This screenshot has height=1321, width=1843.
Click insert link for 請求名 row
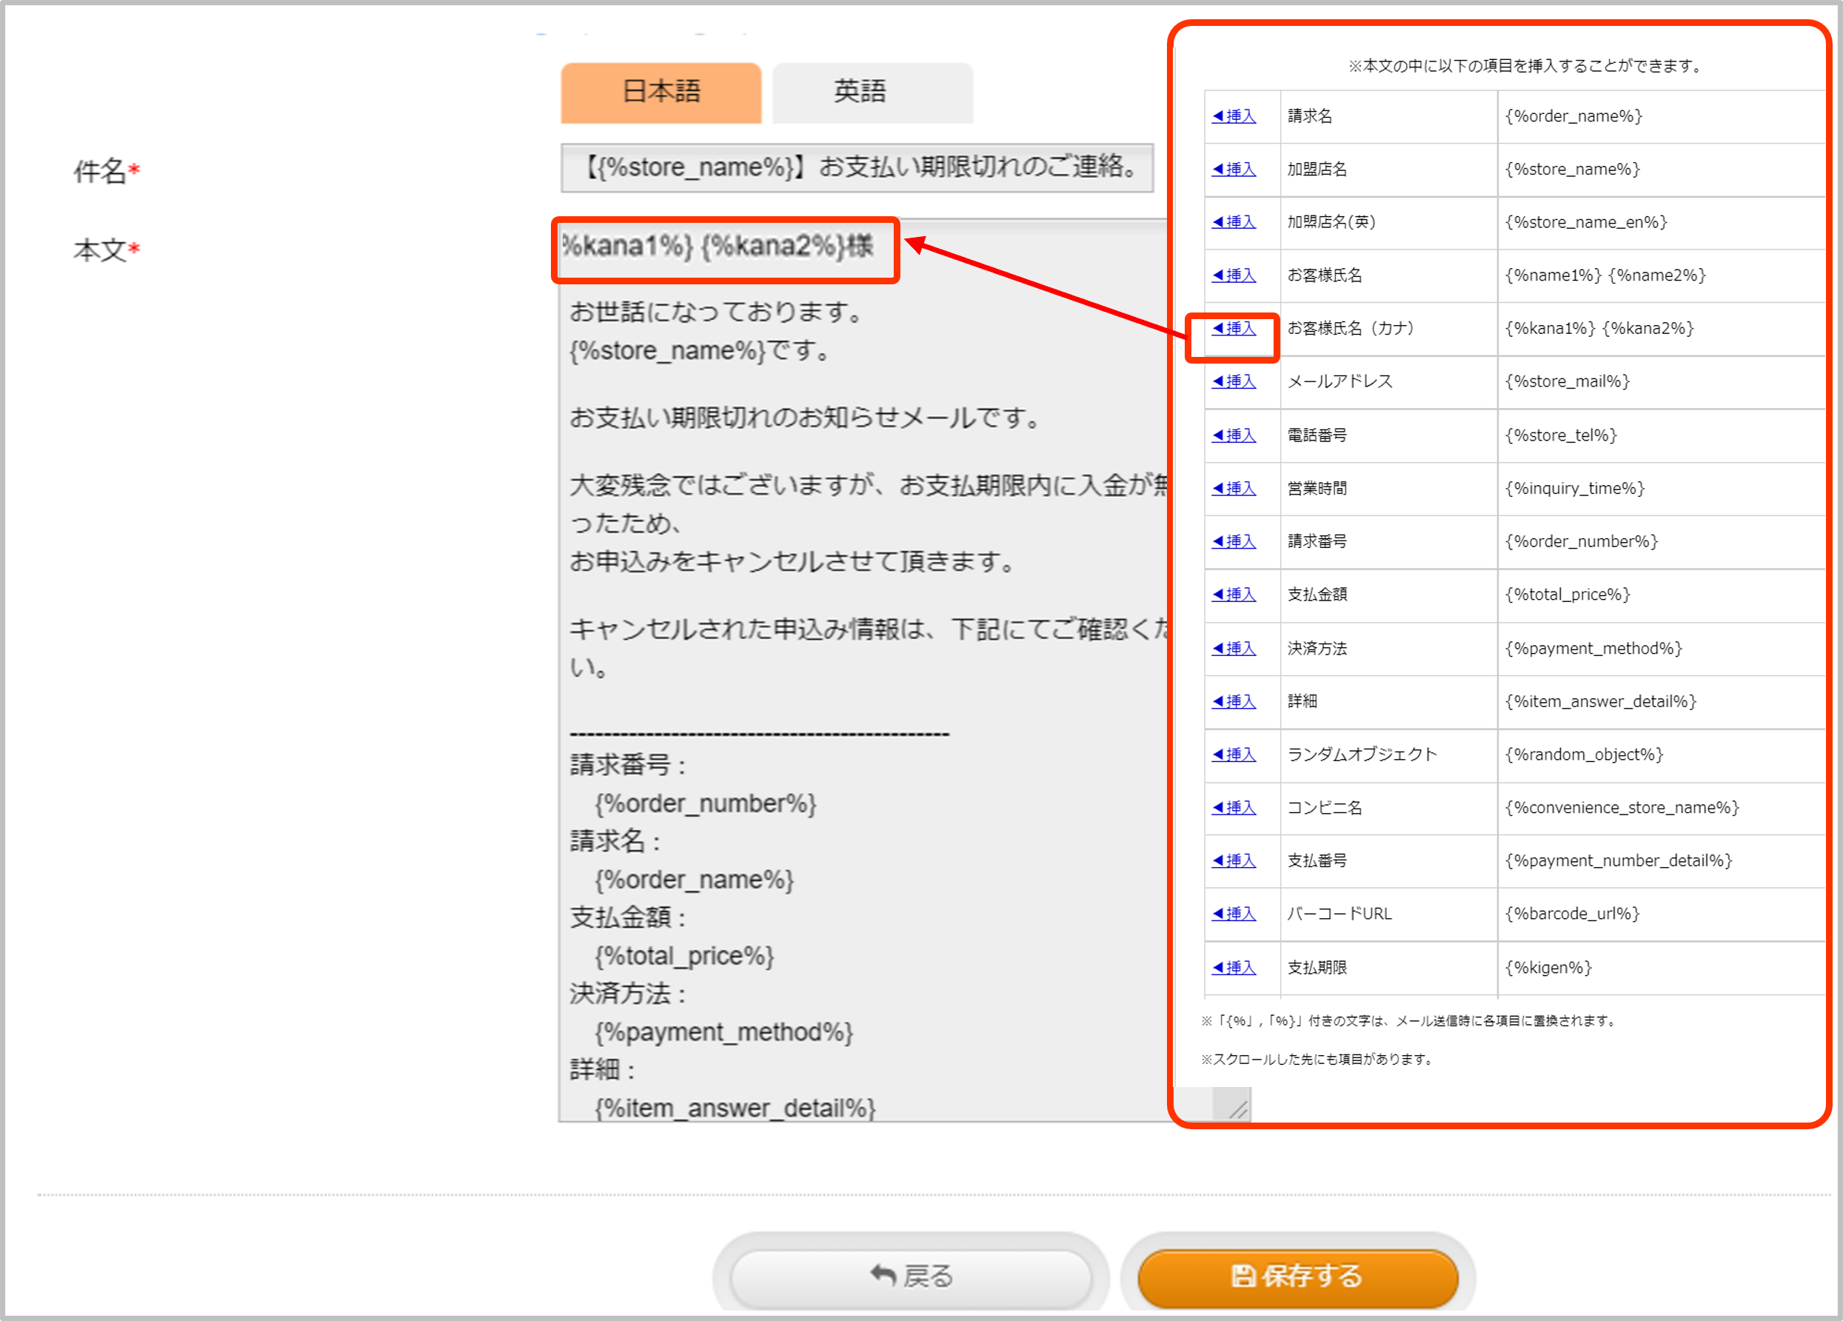click(1234, 116)
